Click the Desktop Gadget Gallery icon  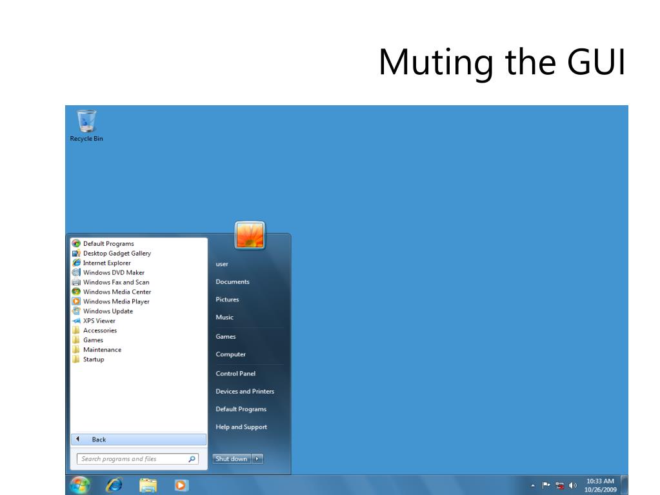(x=76, y=253)
